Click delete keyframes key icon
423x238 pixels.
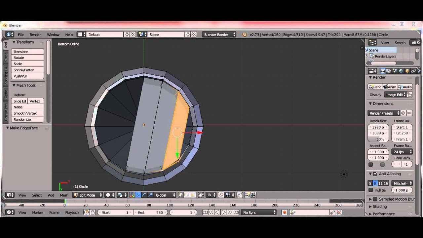coord(339,212)
